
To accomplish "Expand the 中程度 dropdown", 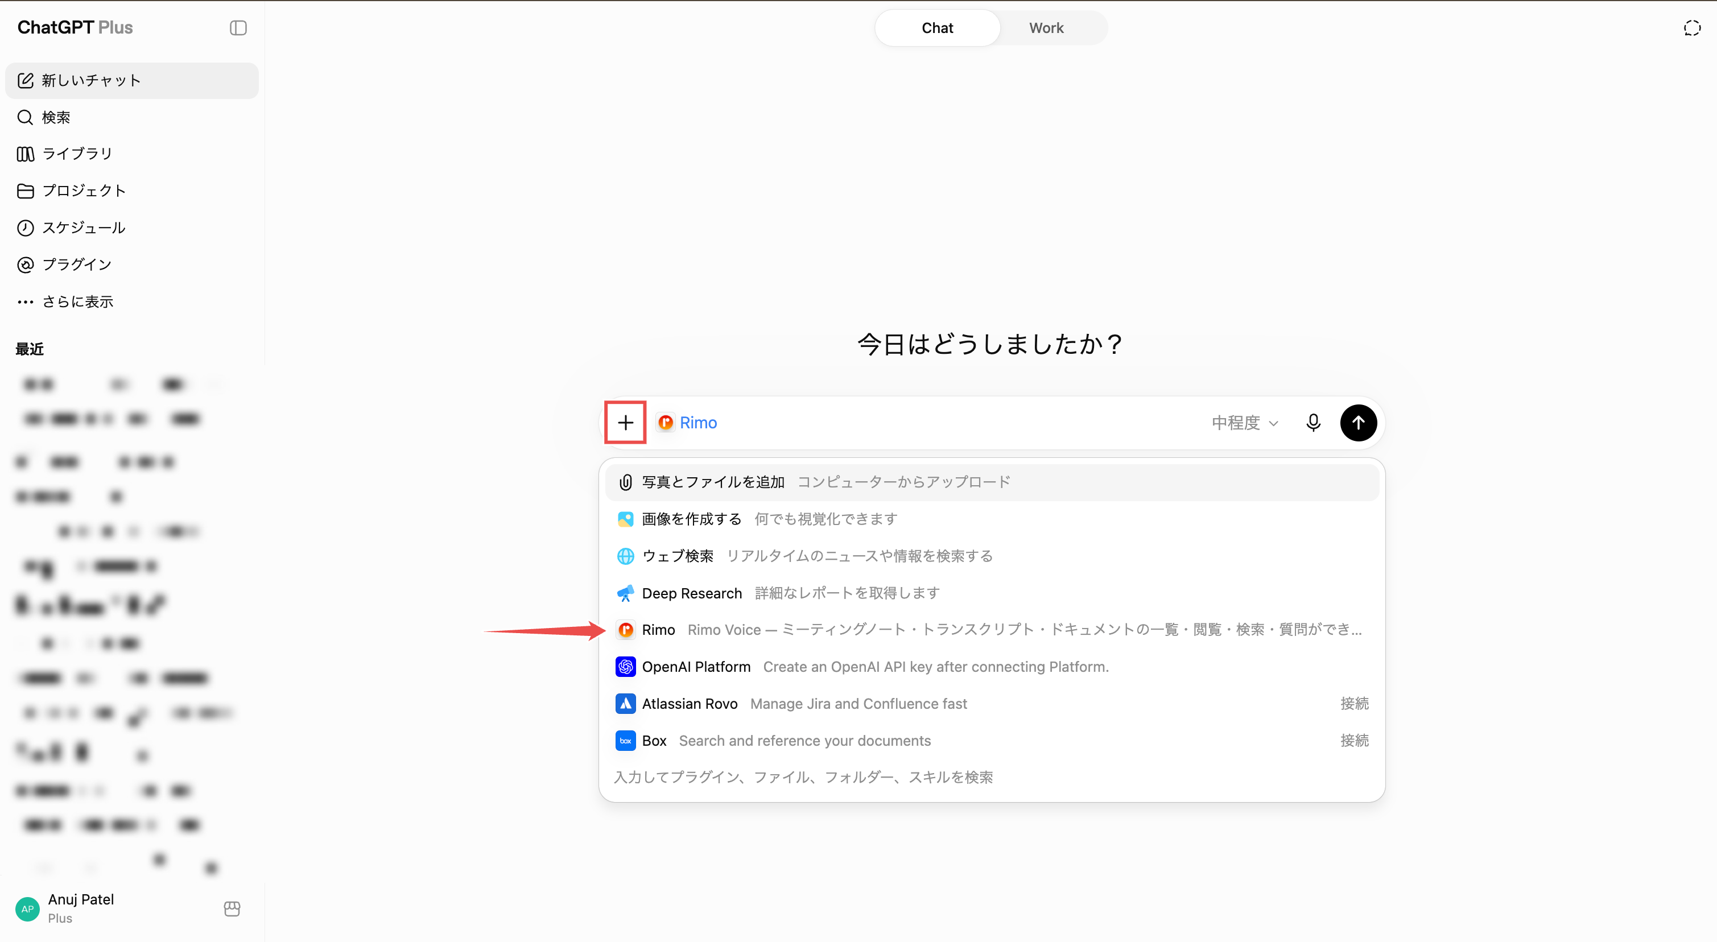I will [x=1244, y=423].
